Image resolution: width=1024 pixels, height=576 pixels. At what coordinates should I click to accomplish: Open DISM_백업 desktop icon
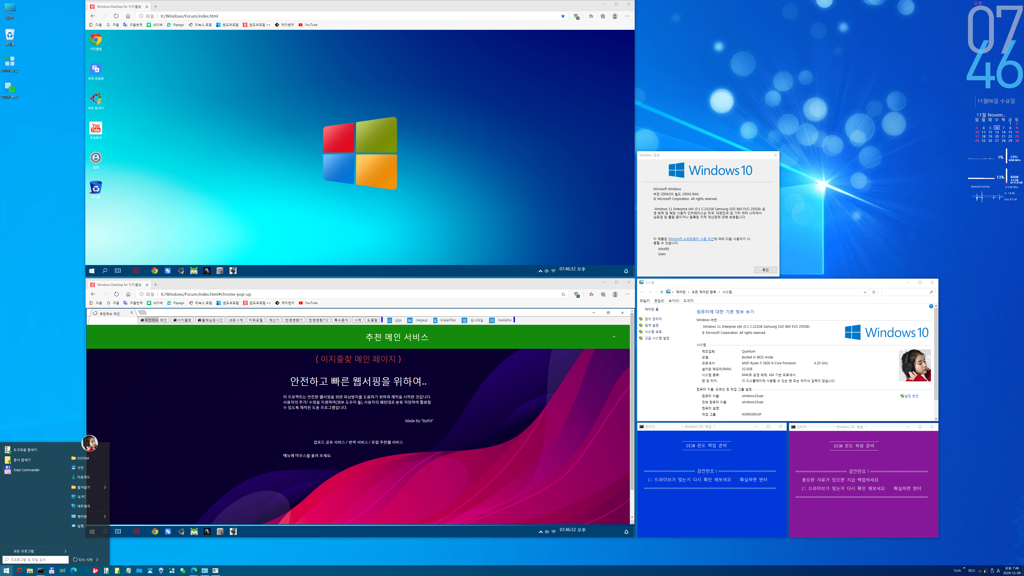(10, 64)
